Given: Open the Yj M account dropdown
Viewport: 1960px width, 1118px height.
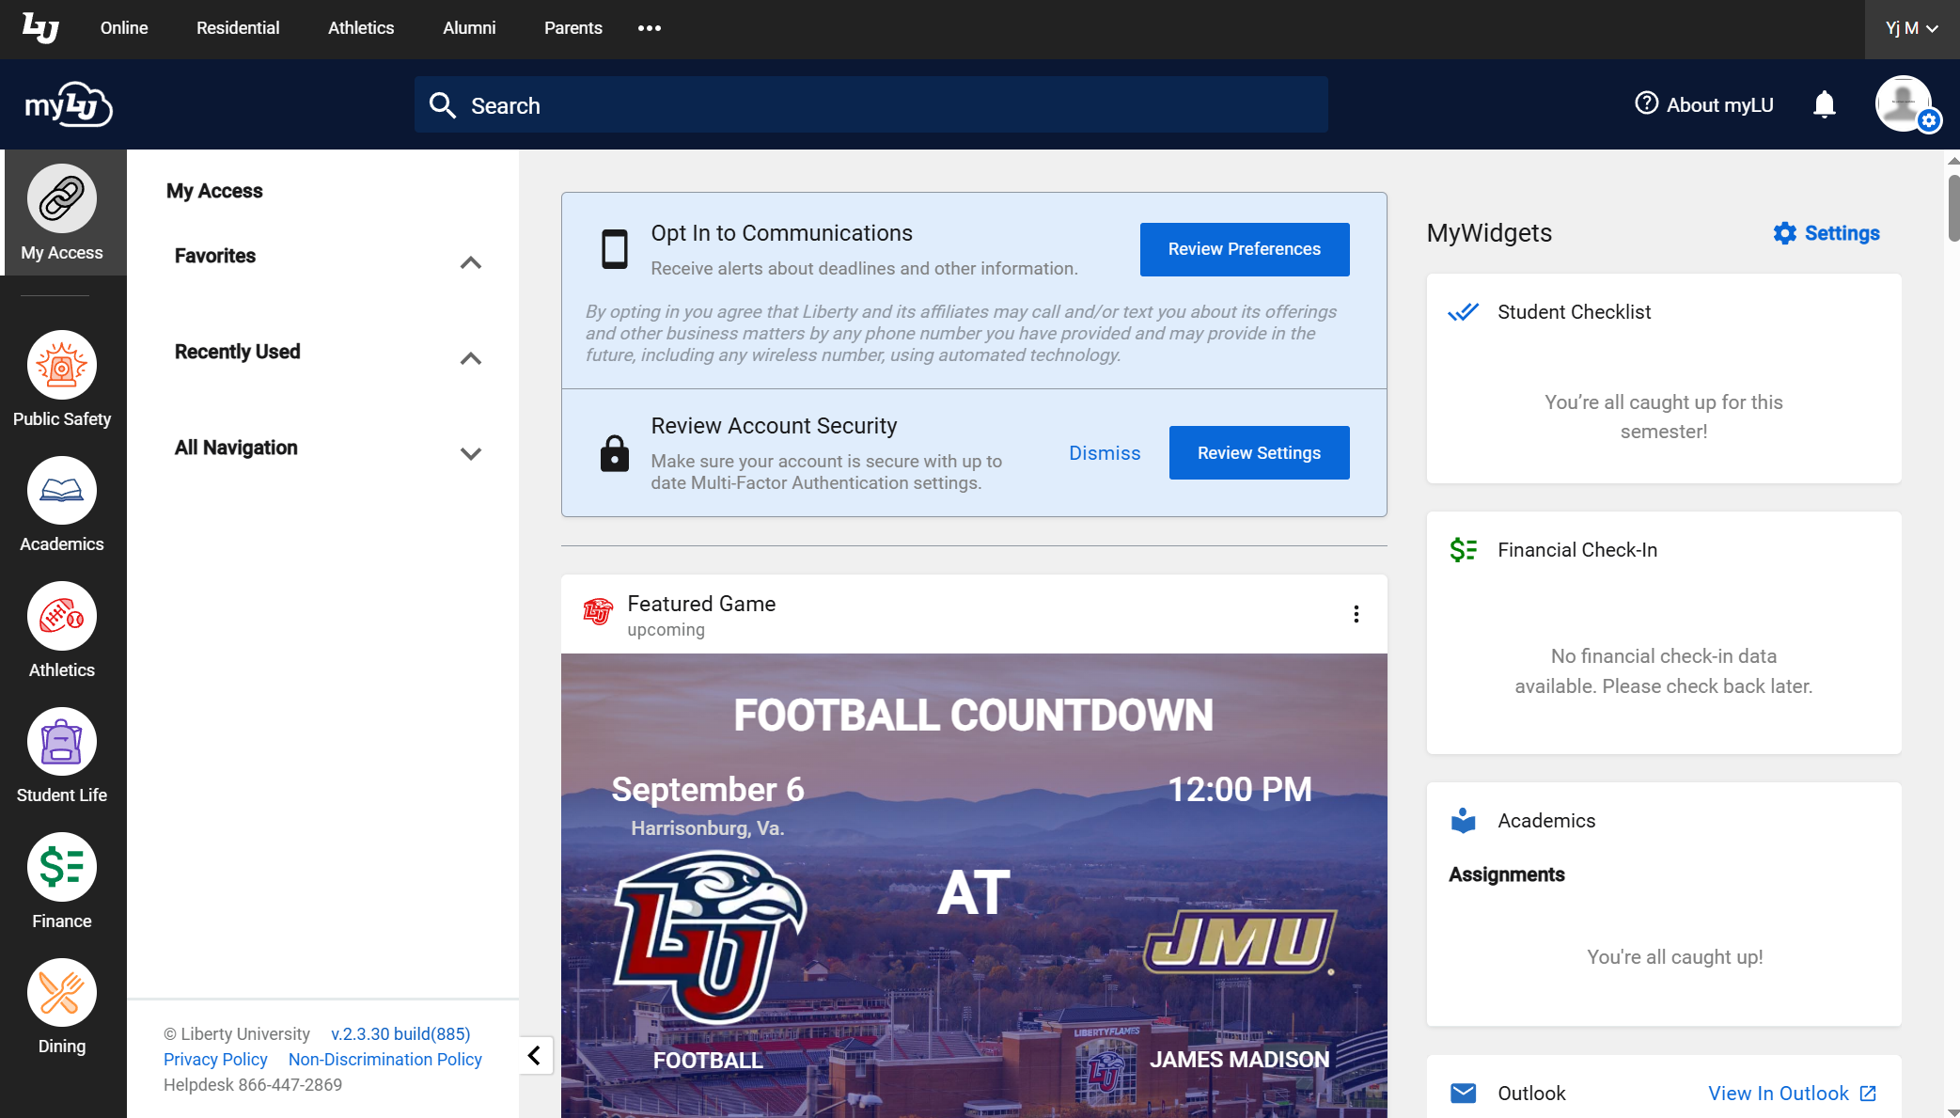Looking at the screenshot, I should click(x=1911, y=28).
